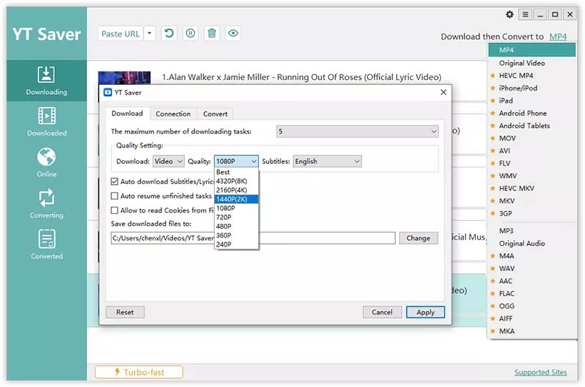Select WMV output format
Screen dimensions: 585x387
click(x=532, y=175)
